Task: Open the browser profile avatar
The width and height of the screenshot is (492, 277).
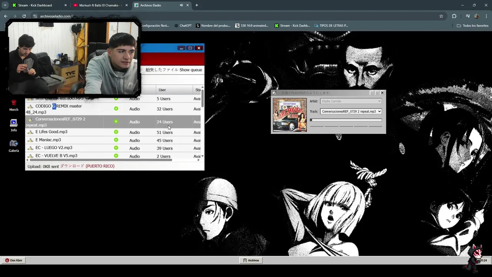Action: (x=477, y=16)
